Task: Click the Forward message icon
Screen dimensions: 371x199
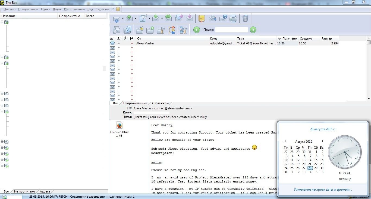Action: (179, 18)
